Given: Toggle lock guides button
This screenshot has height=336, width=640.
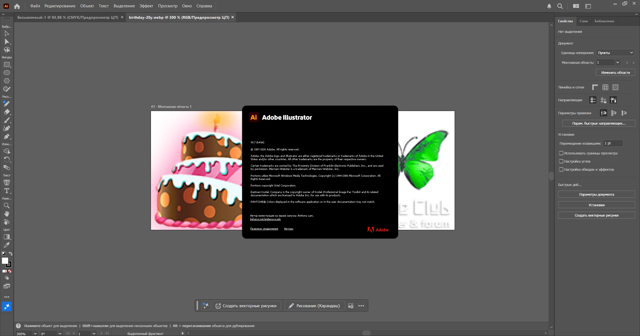Looking at the screenshot, I should coord(603,100).
